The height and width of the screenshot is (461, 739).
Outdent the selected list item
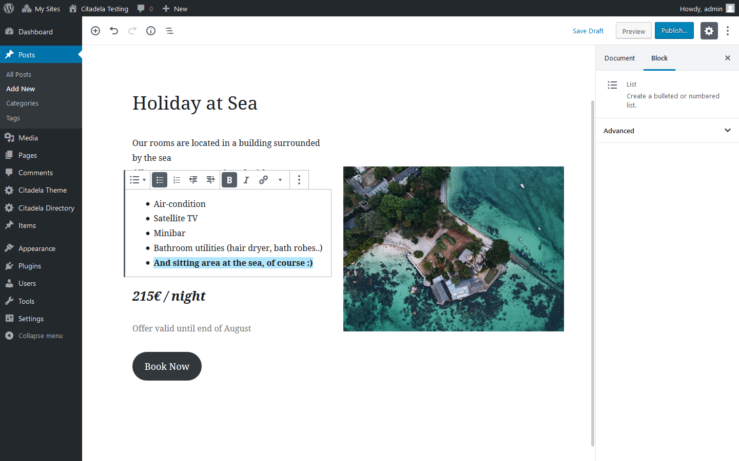pyautogui.click(x=193, y=180)
